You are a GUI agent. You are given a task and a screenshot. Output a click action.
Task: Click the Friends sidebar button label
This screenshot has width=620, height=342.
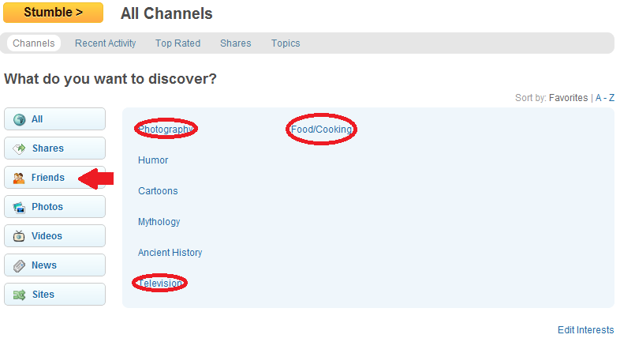point(48,178)
